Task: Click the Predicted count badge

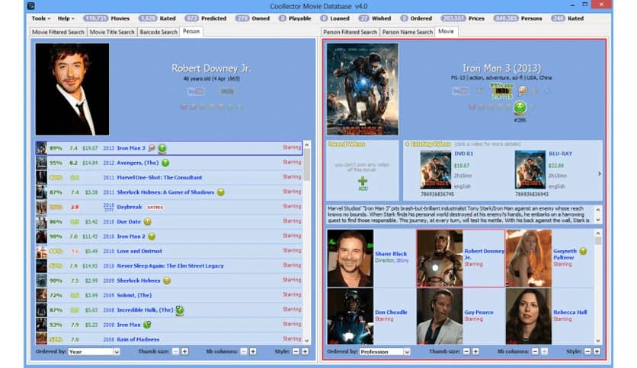Action: [191, 18]
